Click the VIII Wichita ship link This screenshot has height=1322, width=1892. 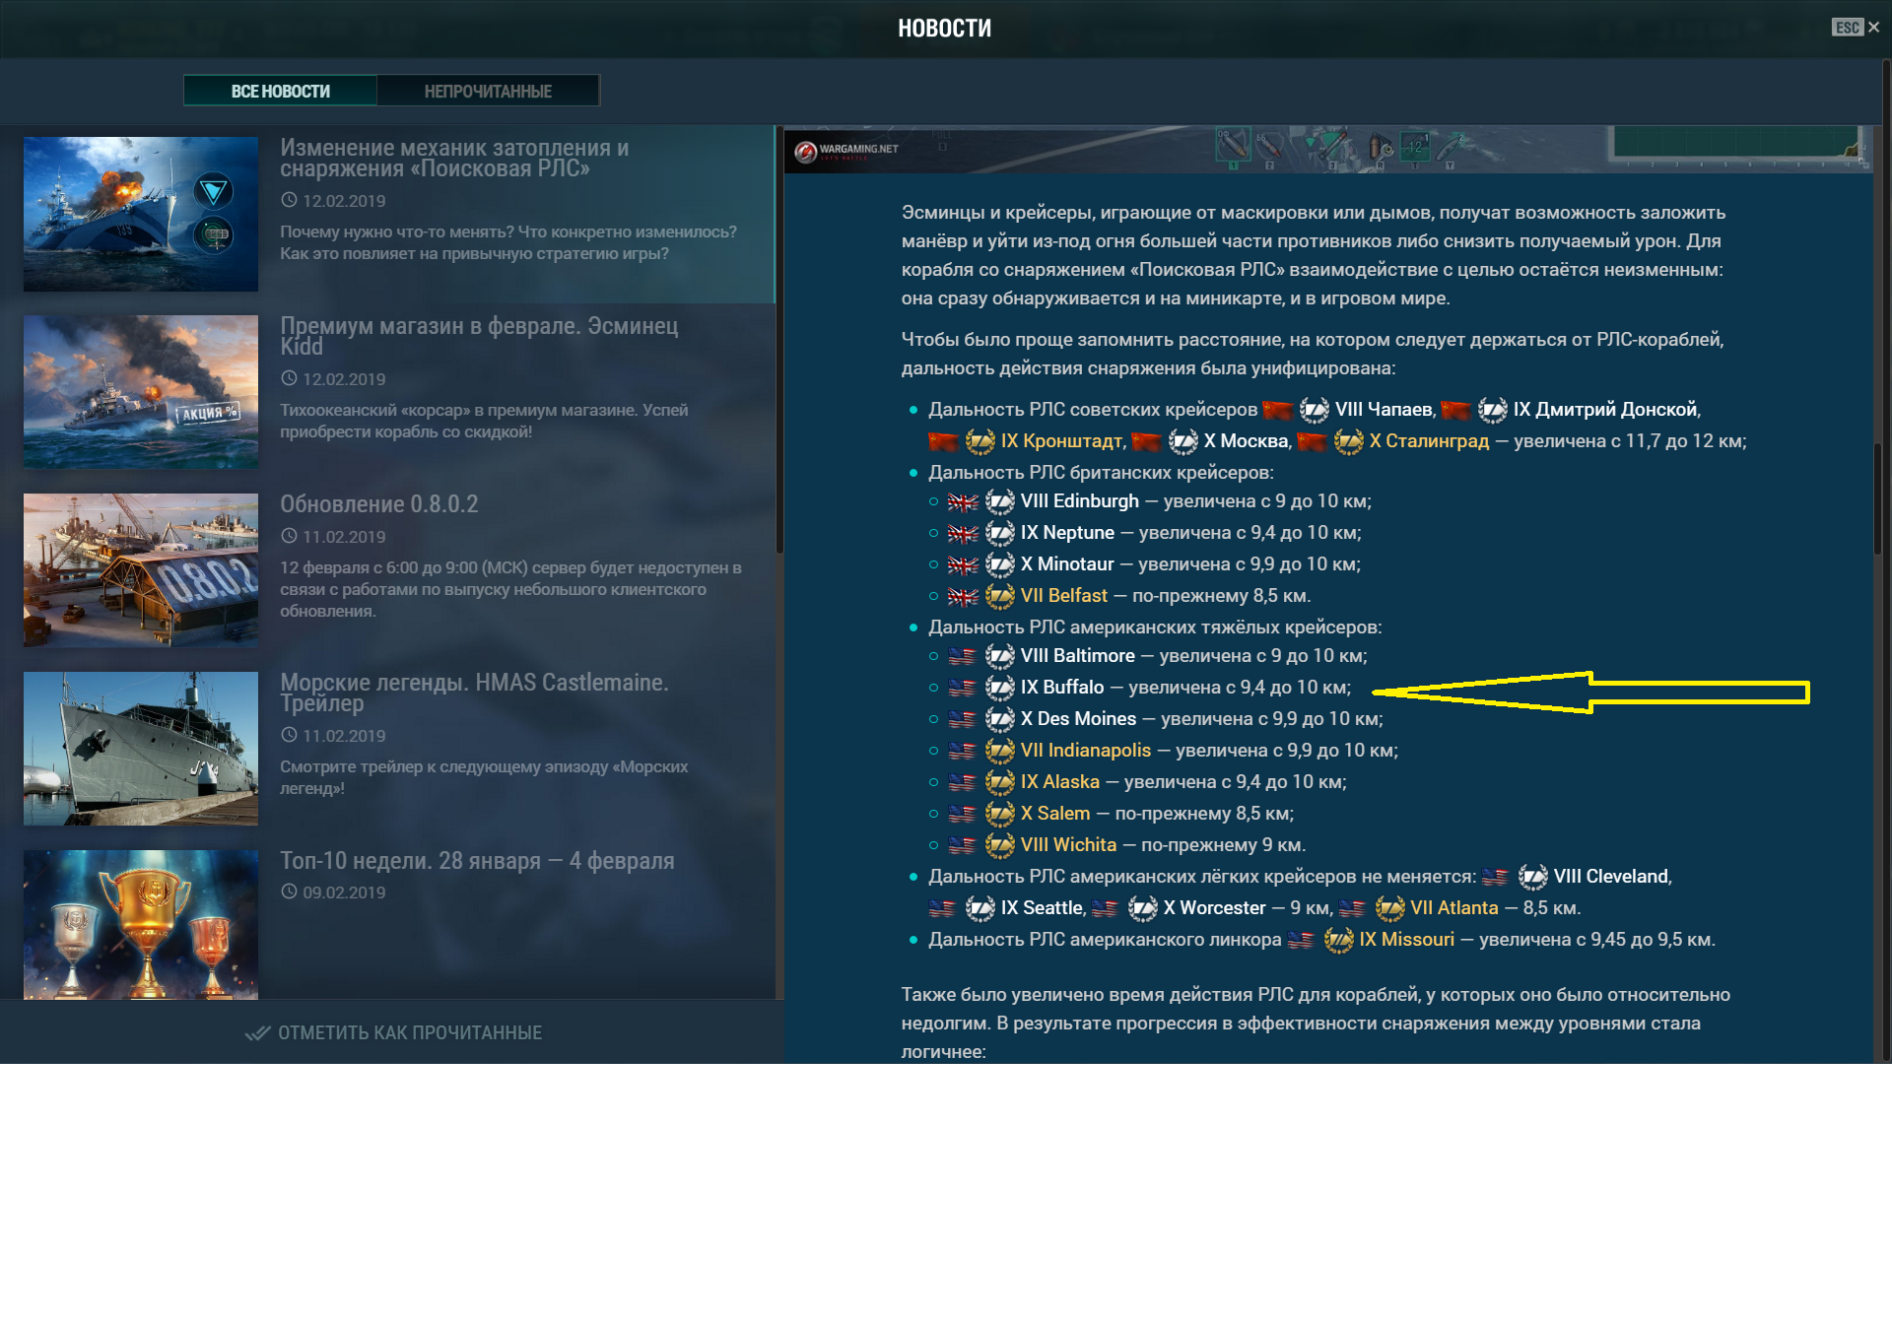click(1069, 844)
